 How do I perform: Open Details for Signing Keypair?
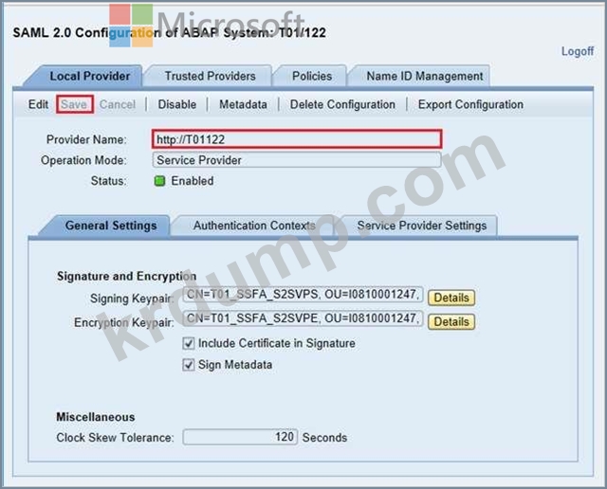click(x=451, y=298)
